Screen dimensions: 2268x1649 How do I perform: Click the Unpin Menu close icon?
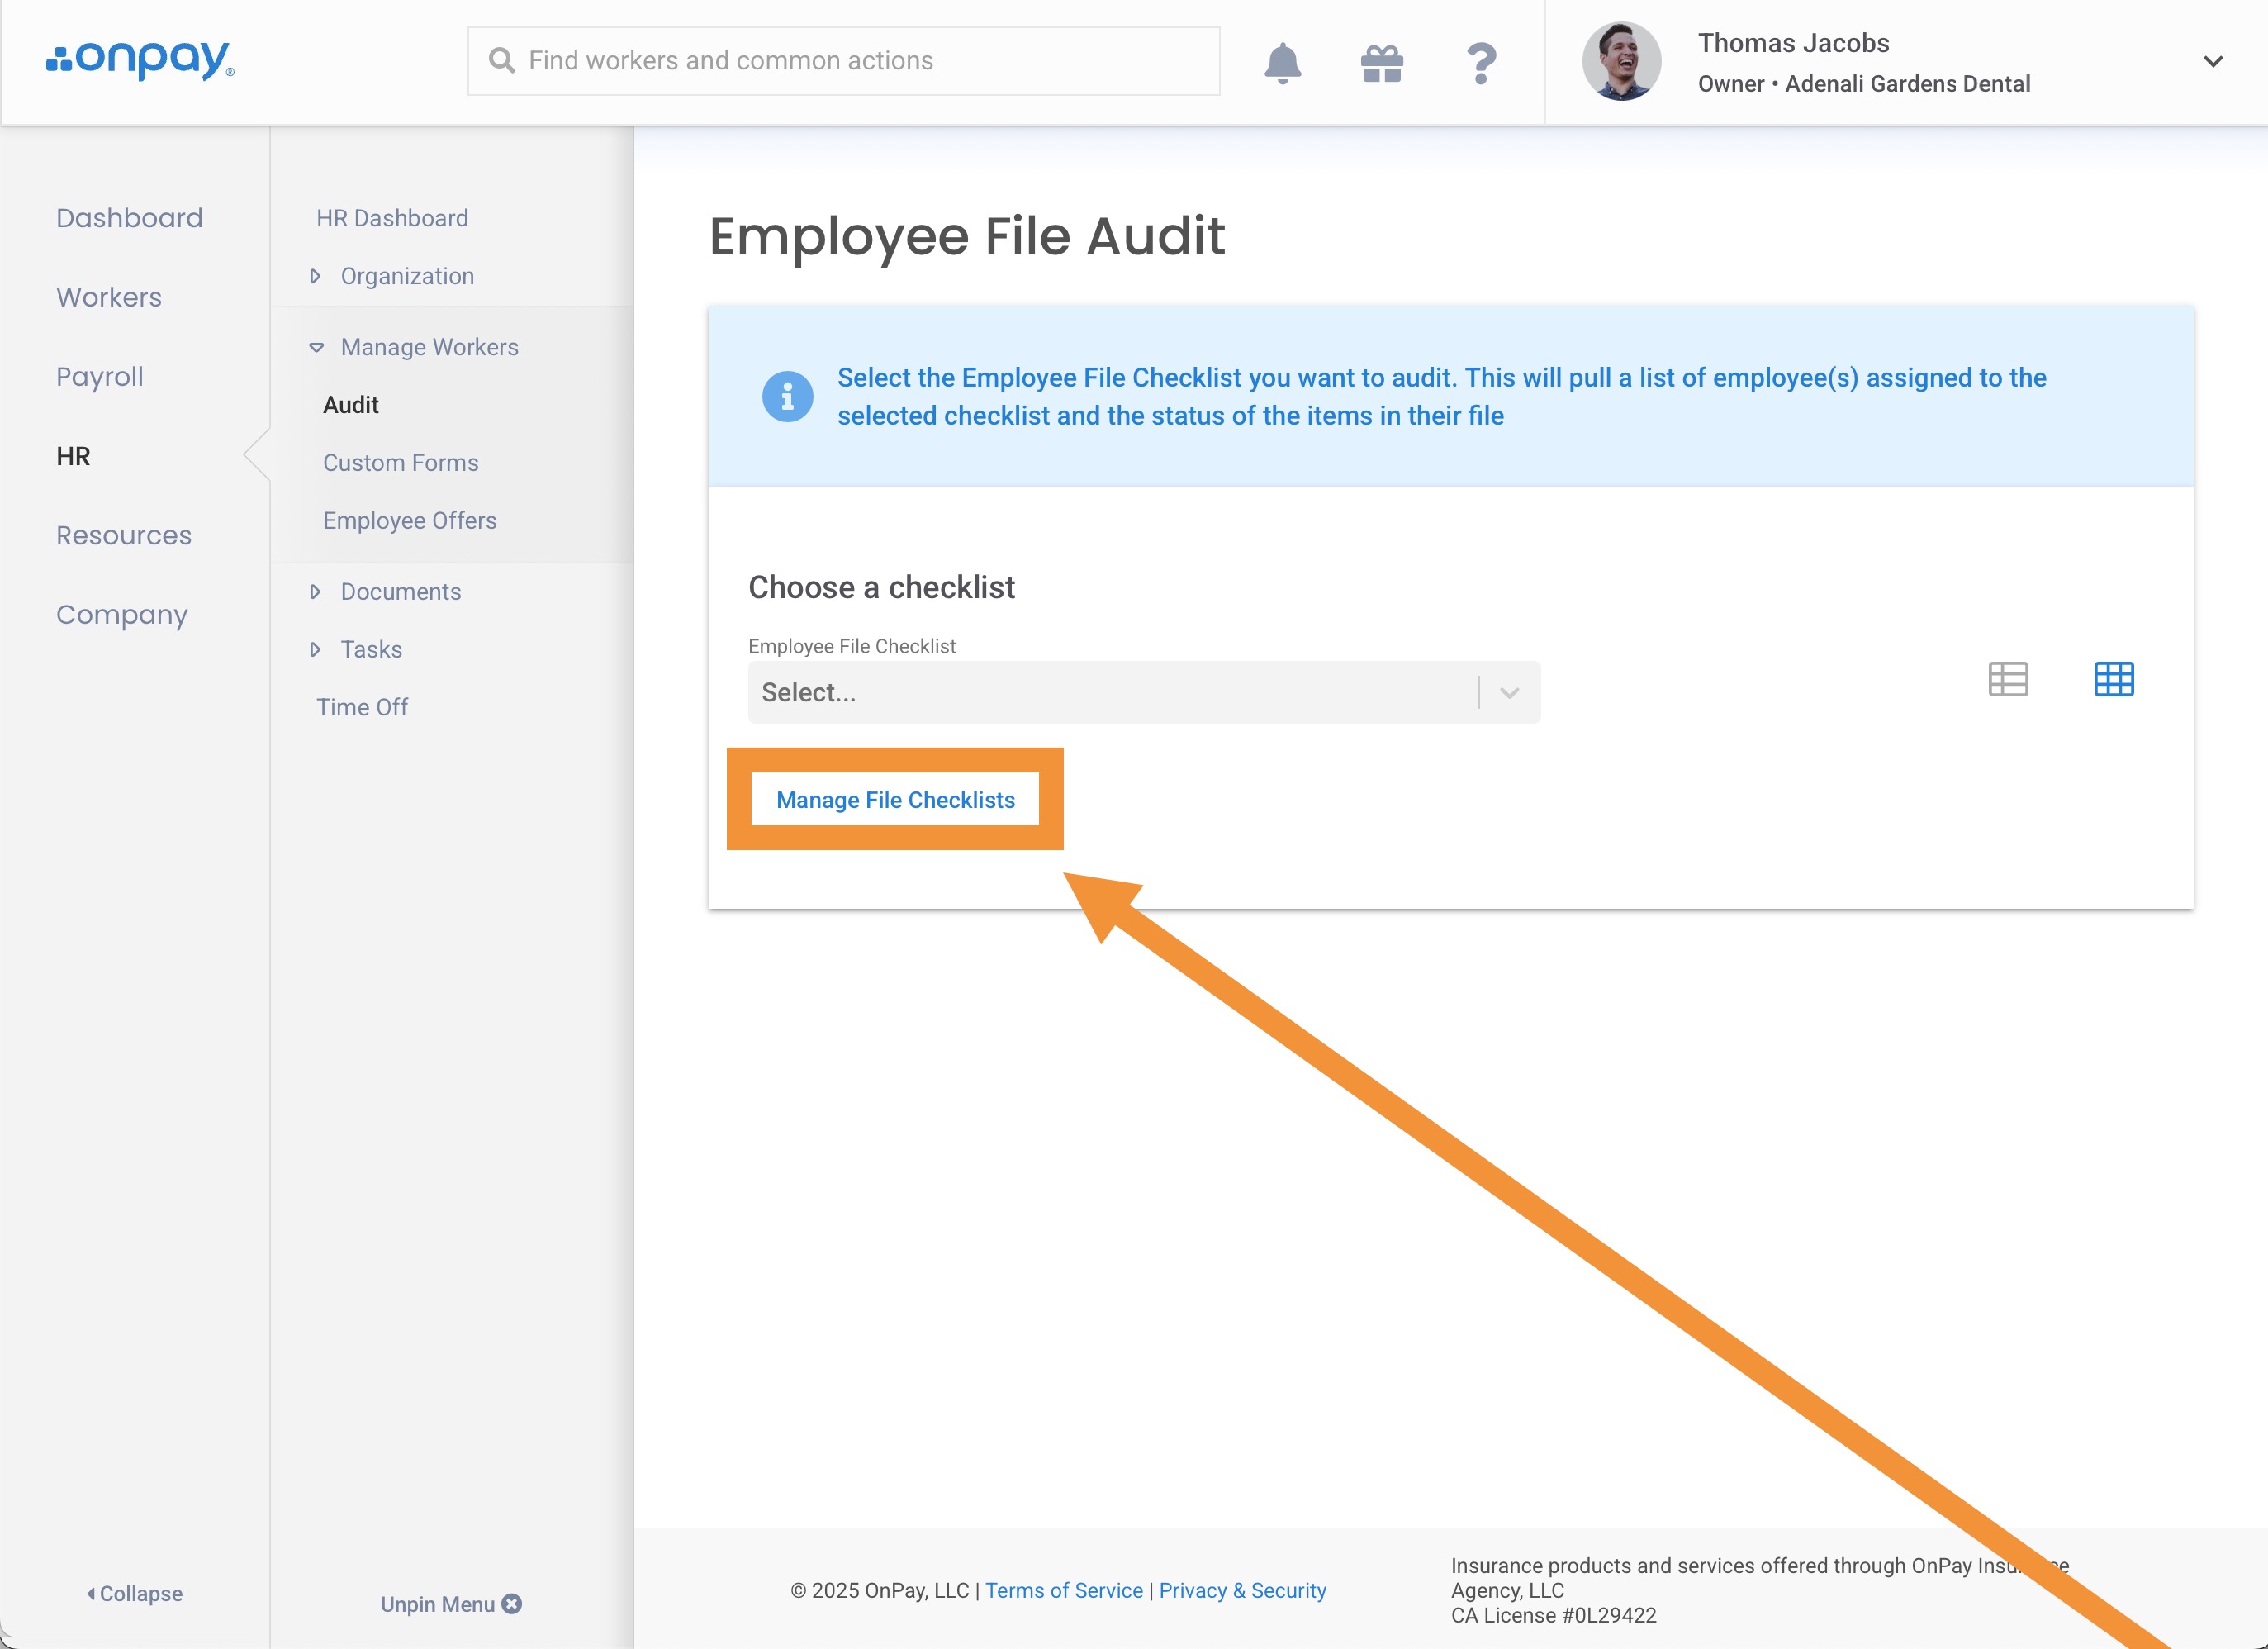pyautogui.click(x=512, y=1604)
